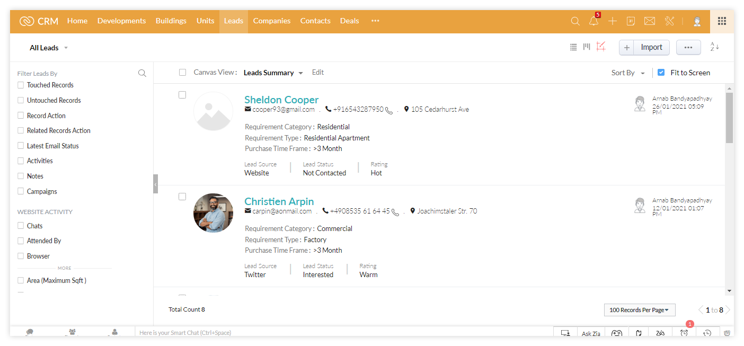Screen dimensions: 744x346
Task: Click the screen share icon in bottom bar
Action: point(565,333)
